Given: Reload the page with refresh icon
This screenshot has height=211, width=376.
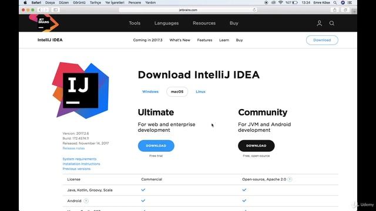Looking at the screenshot, I should point(254,10).
